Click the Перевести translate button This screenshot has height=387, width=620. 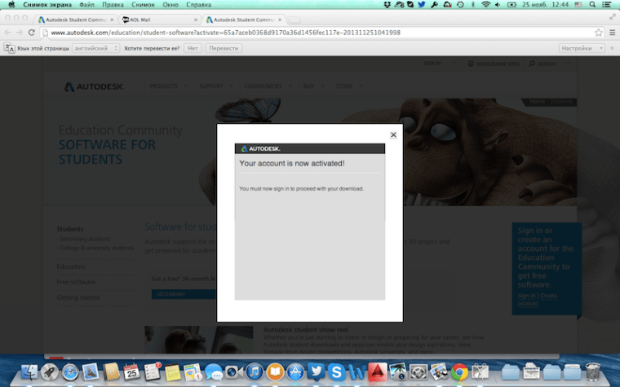click(224, 48)
